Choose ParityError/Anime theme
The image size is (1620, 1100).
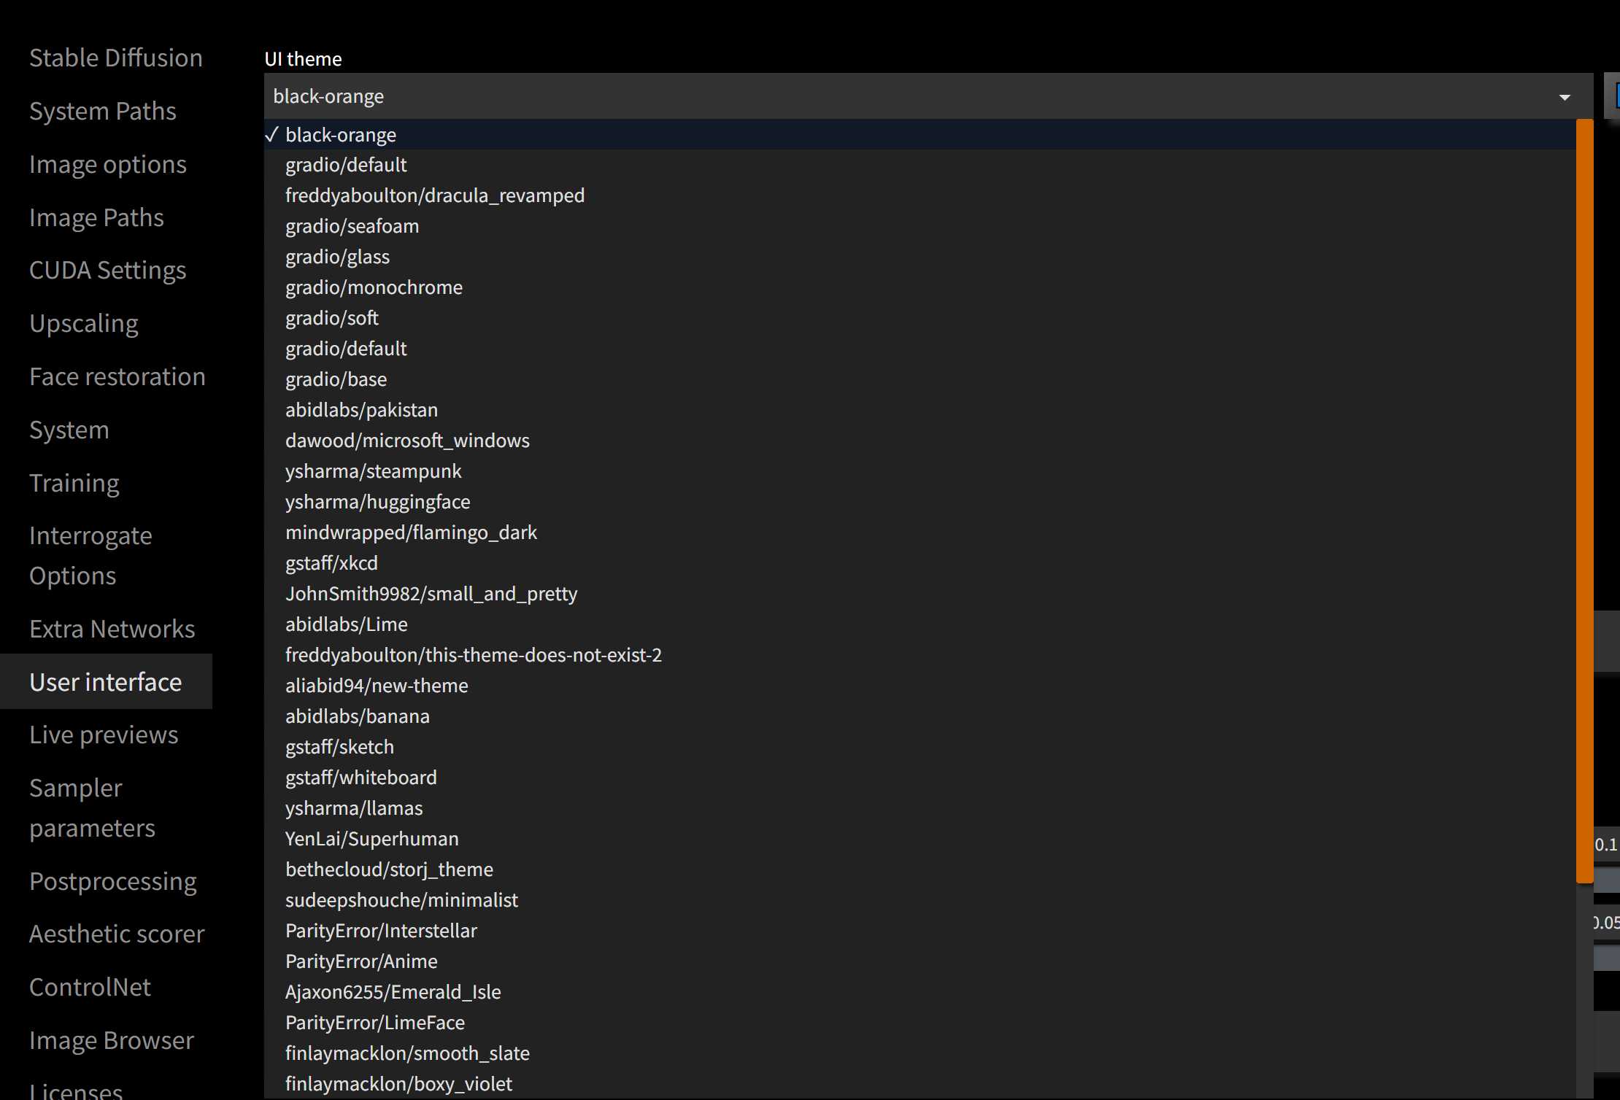920,962
